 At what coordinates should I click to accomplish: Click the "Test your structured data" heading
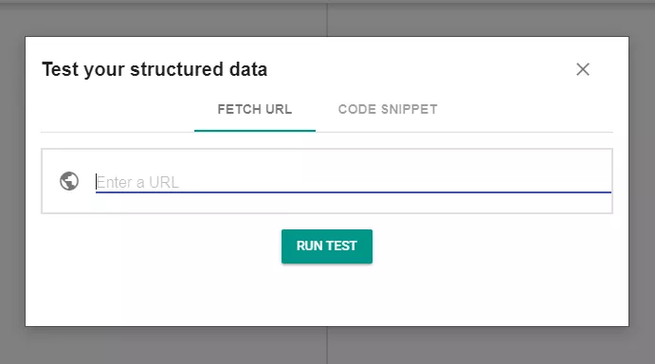click(155, 69)
